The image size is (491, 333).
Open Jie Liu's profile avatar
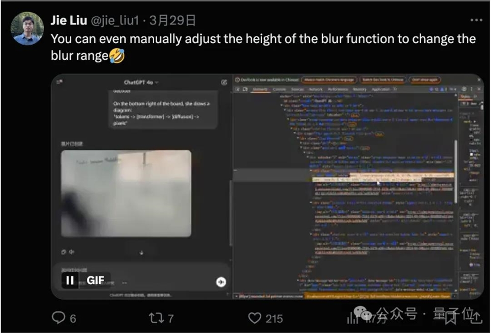[x=27, y=28]
